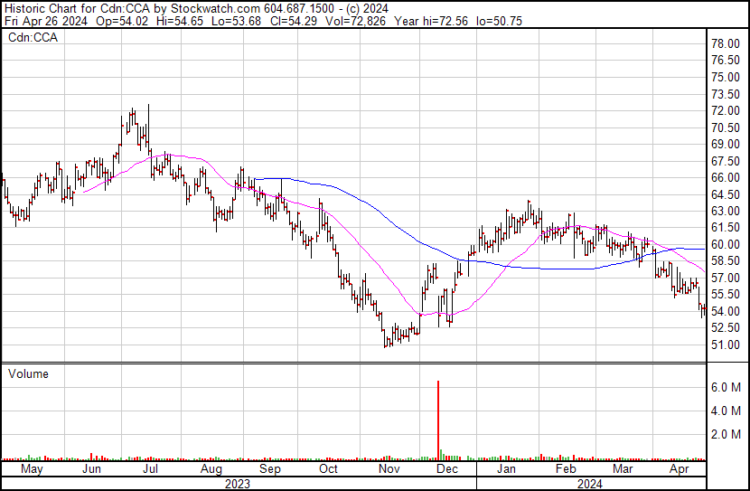Click the Apr month label on time axis

click(x=679, y=469)
